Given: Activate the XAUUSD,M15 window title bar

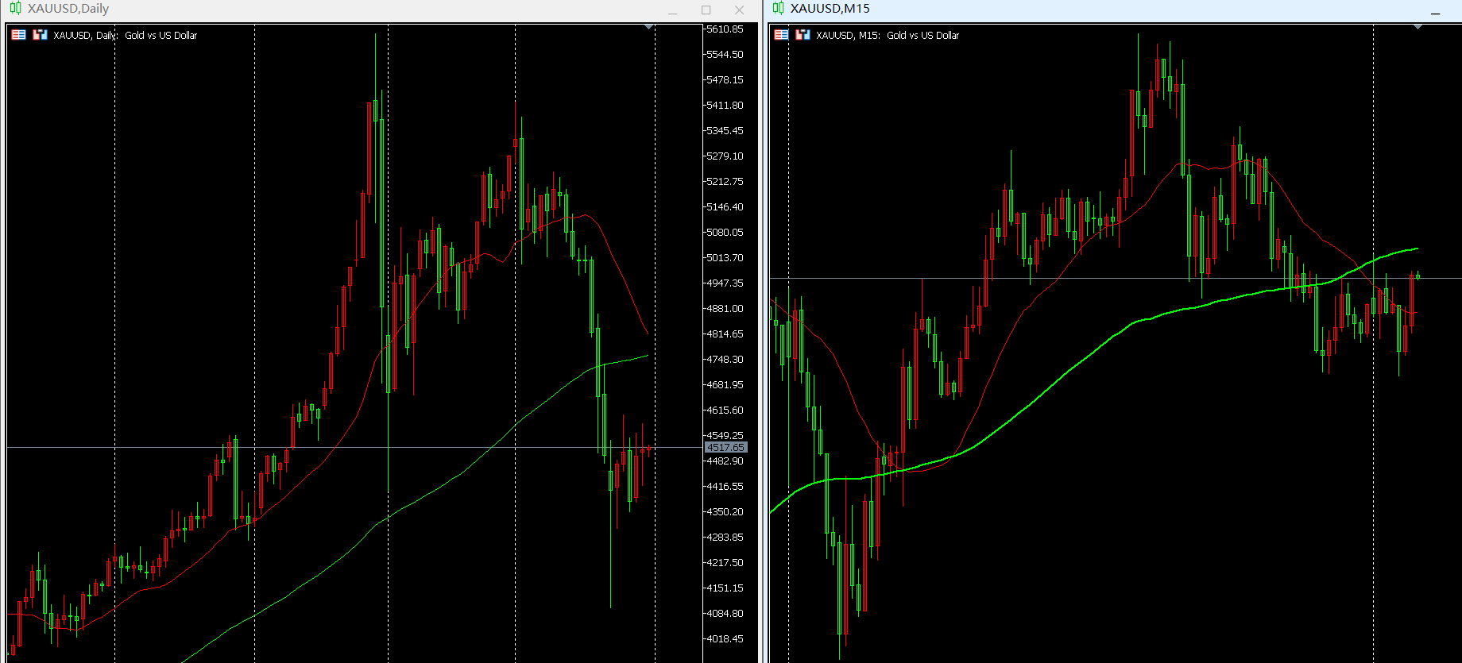Looking at the screenshot, I should (1112, 9).
